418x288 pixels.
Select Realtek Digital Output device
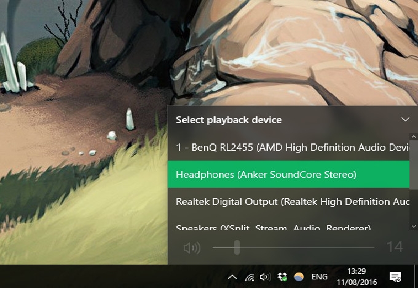tap(288, 201)
